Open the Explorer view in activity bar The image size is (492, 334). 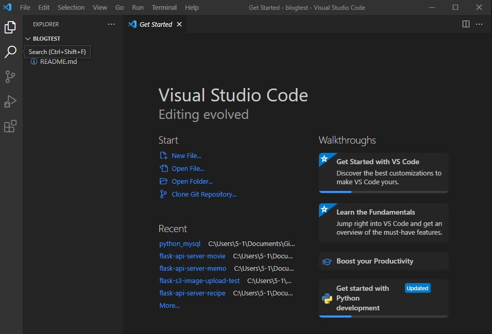[x=10, y=27]
